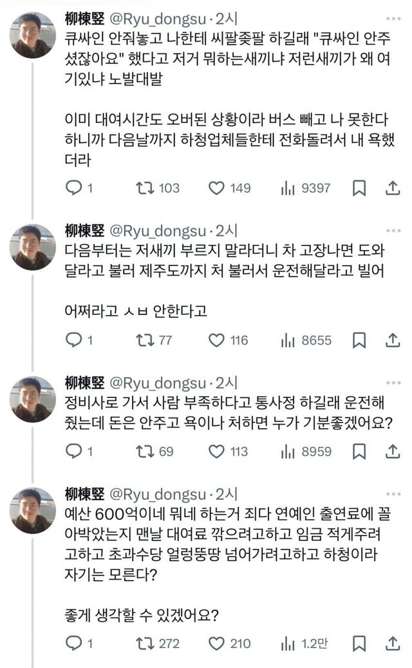The height and width of the screenshot is (668, 412).
Task: Reply to the first tweet
Action: [x=75, y=187]
